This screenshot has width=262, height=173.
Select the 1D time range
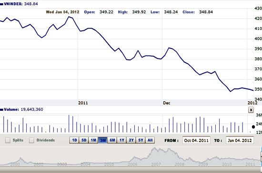tap(74, 140)
